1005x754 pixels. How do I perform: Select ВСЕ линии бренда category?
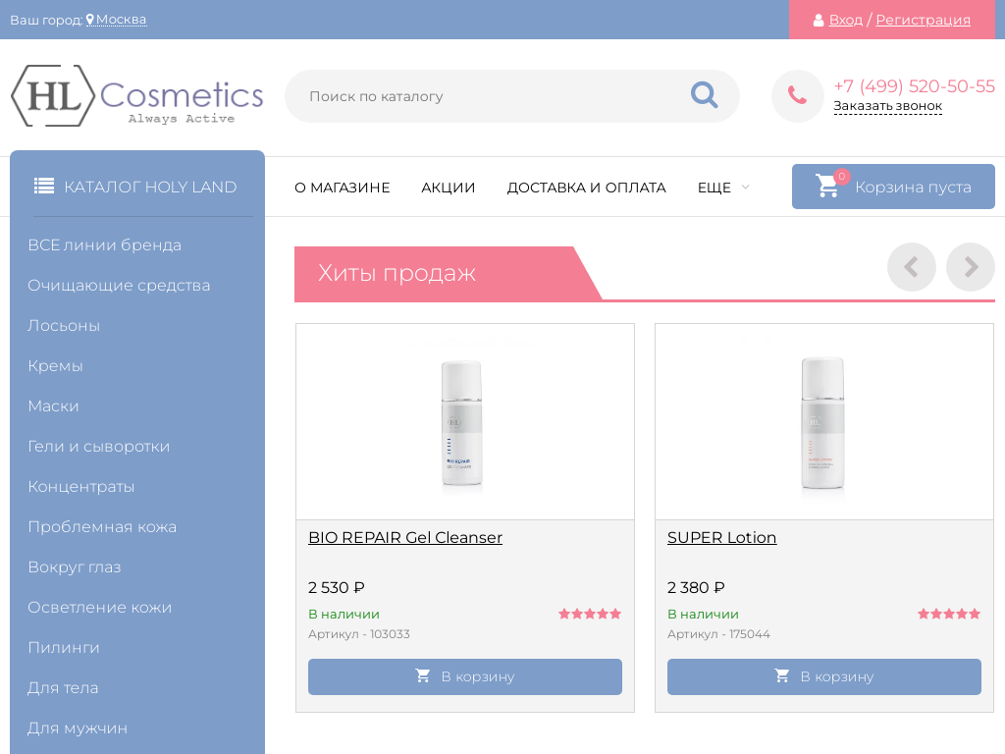(x=104, y=244)
